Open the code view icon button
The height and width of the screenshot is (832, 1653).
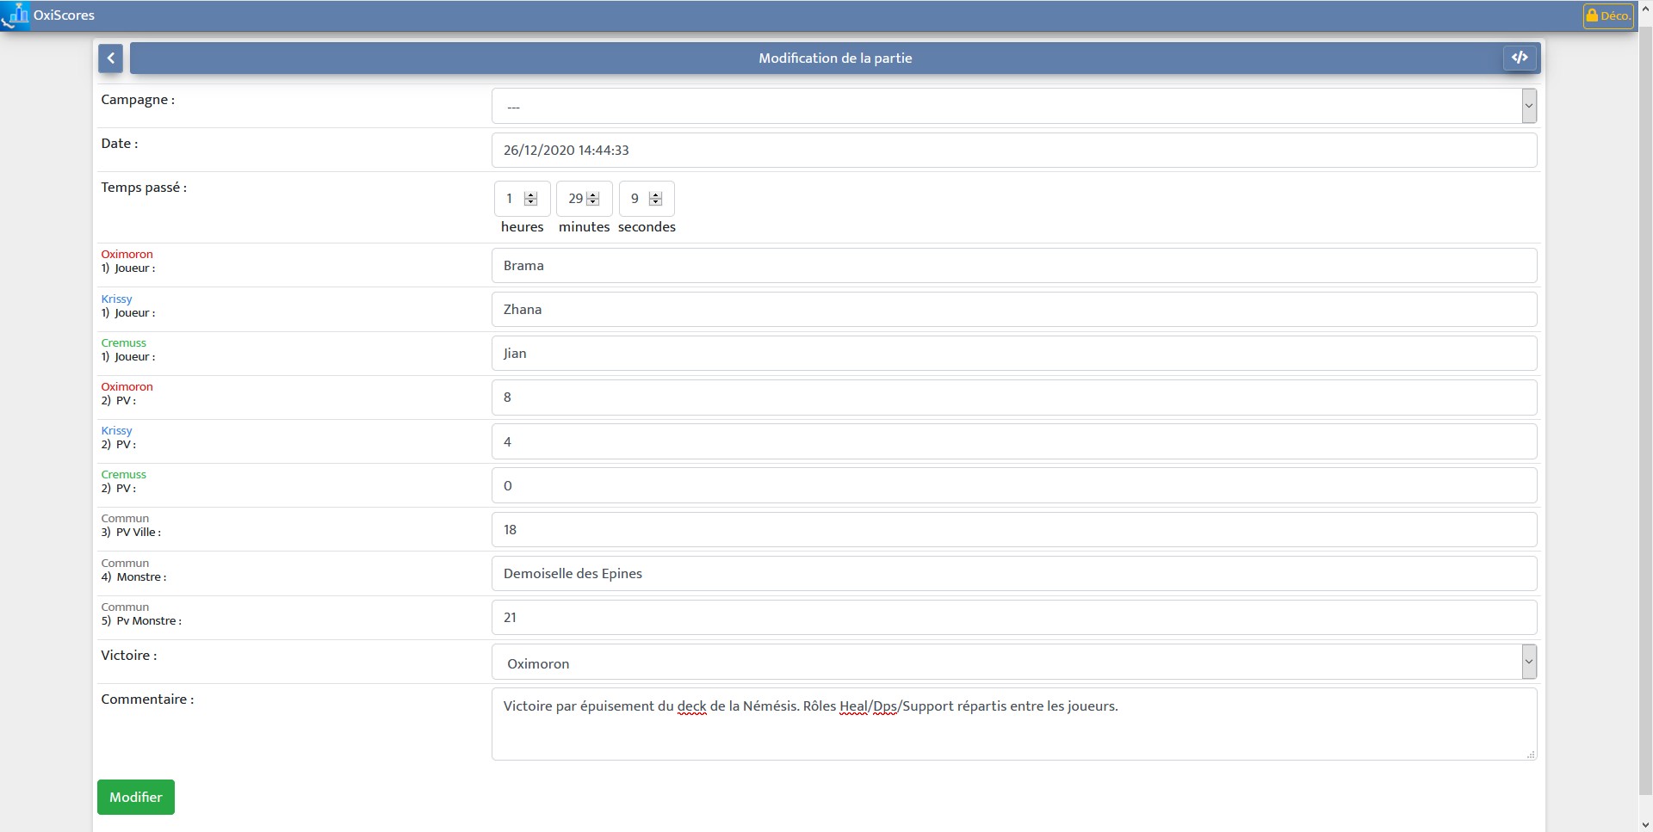(1520, 58)
